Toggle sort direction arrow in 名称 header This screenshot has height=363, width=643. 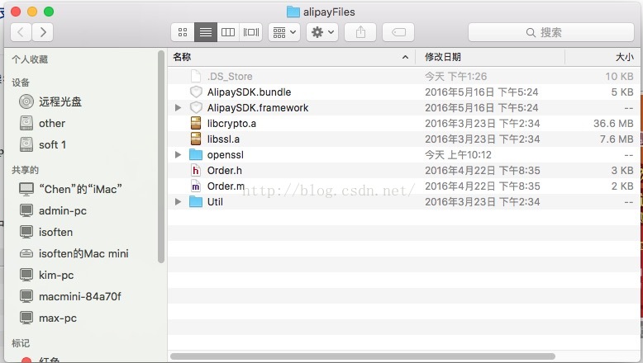pos(405,57)
